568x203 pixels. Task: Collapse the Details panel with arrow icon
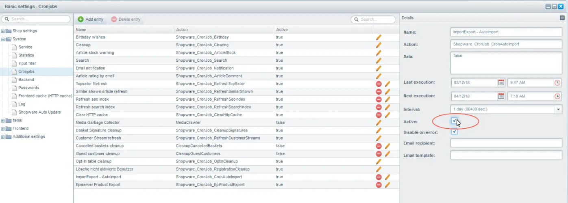[562, 18]
